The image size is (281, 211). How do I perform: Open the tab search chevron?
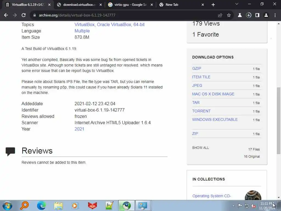pos(237,4)
